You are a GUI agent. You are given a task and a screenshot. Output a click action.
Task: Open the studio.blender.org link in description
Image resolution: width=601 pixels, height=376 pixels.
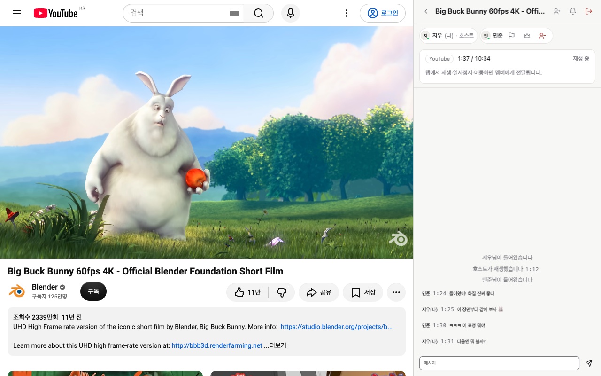click(336, 327)
